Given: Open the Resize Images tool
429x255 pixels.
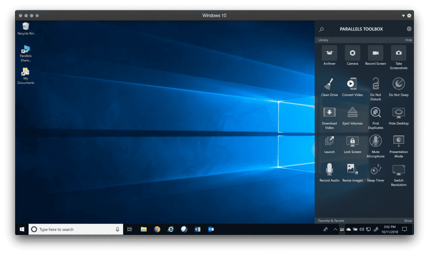Looking at the screenshot, I should tap(352, 169).
